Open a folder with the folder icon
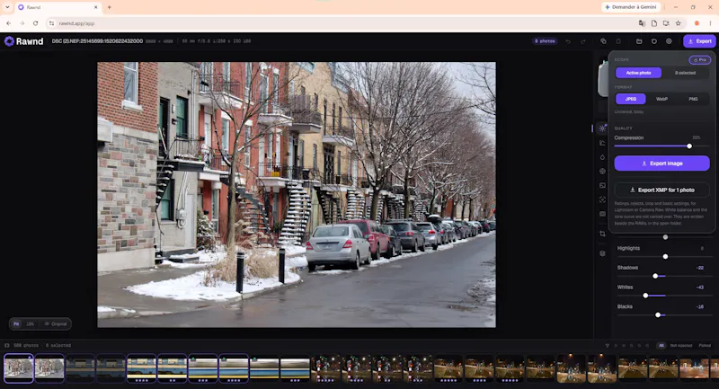 click(639, 41)
